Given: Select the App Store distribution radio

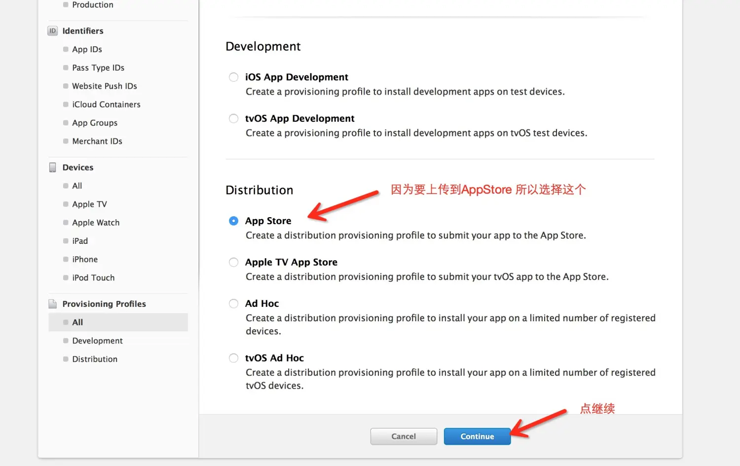Looking at the screenshot, I should point(233,221).
